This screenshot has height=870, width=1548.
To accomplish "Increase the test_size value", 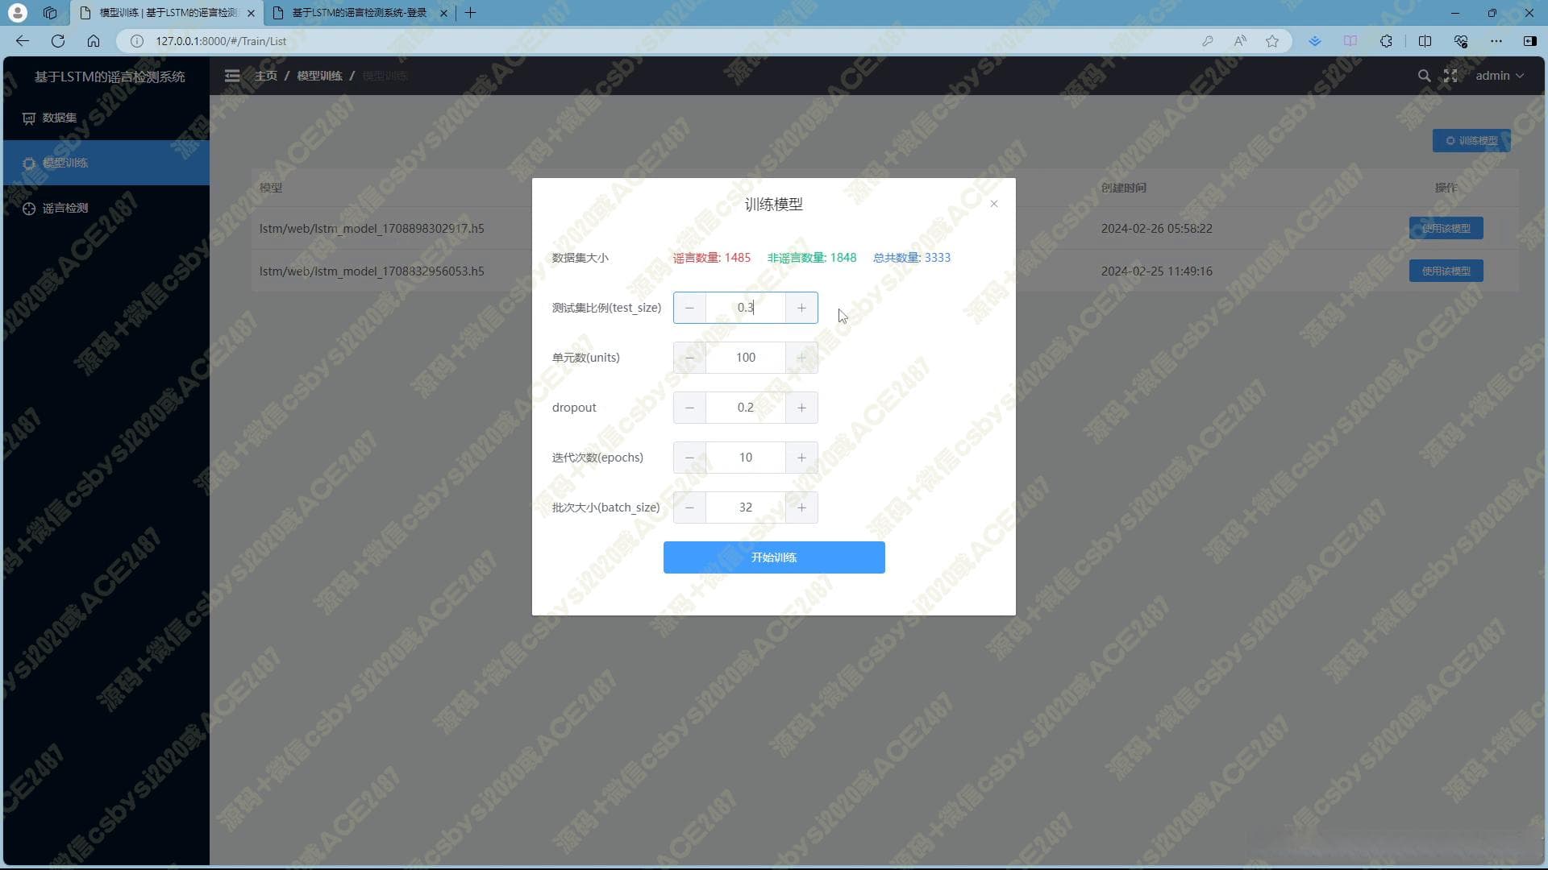I will [801, 308].
